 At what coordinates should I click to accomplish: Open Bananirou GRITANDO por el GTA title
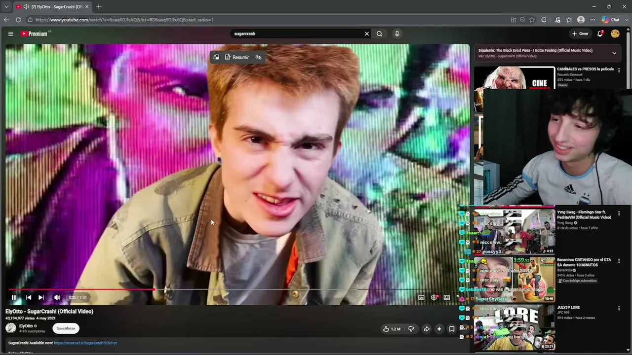pos(584,262)
